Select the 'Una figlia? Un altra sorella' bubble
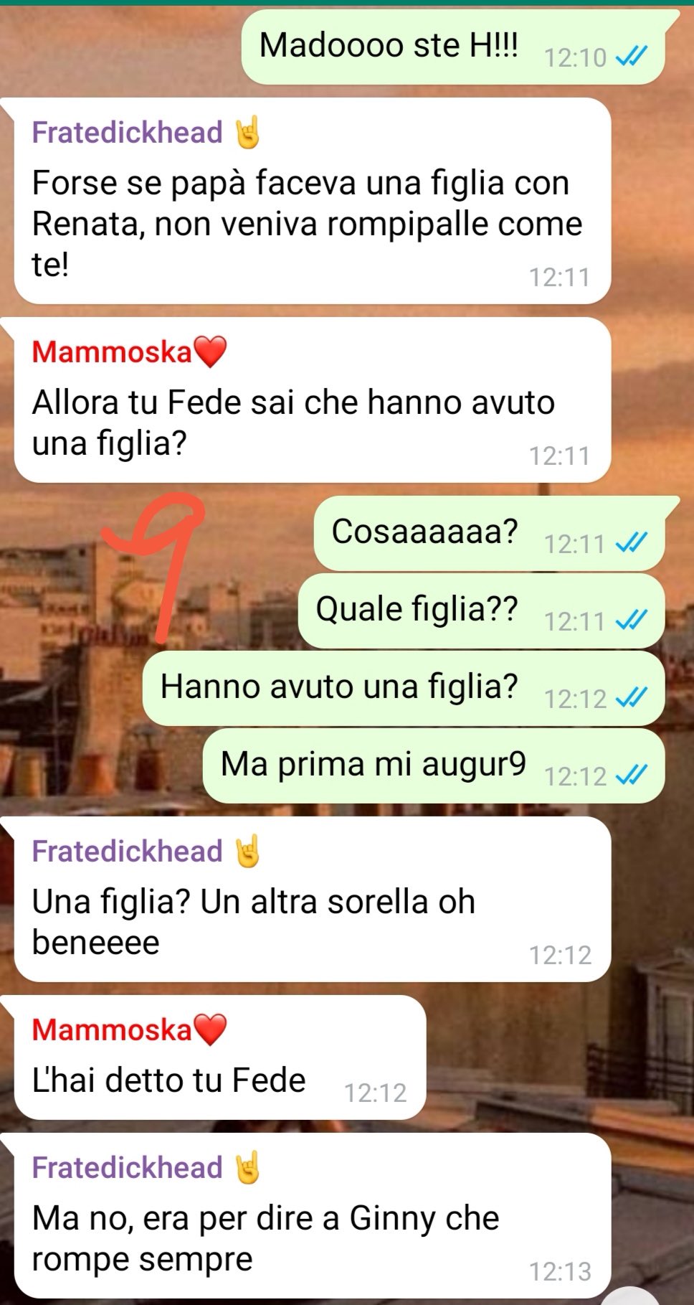This screenshot has height=1305, width=694. pyautogui.click(x=312, y=899)
